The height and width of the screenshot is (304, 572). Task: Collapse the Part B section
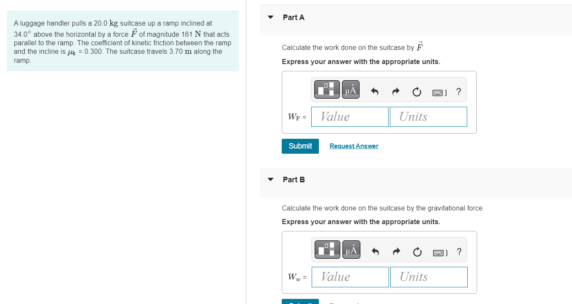click(270, 180)
